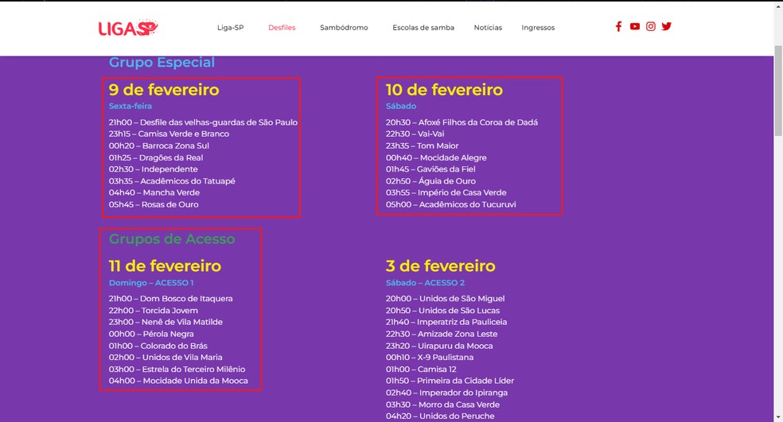Click the Sábado subtitle under 10 de fevereiro
The image size is (783, 422).
[400, 106]
